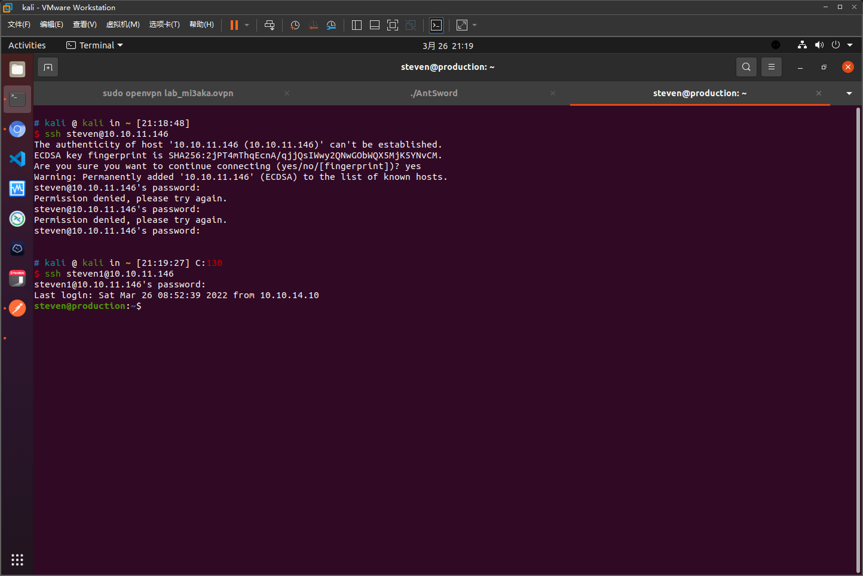This screenshot has width=863, height=576.
Task: Click the power icon in top bar
Action: 836,45
